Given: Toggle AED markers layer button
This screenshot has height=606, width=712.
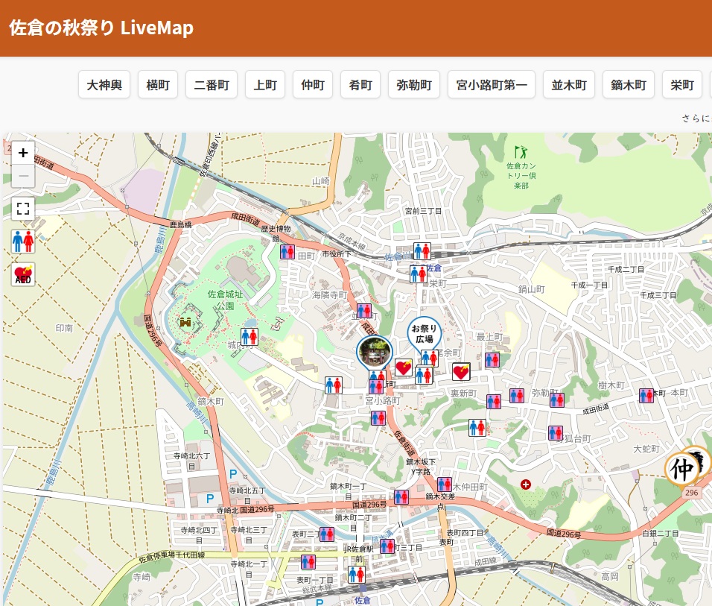Looking at the screenshot, I should (23, 274).
